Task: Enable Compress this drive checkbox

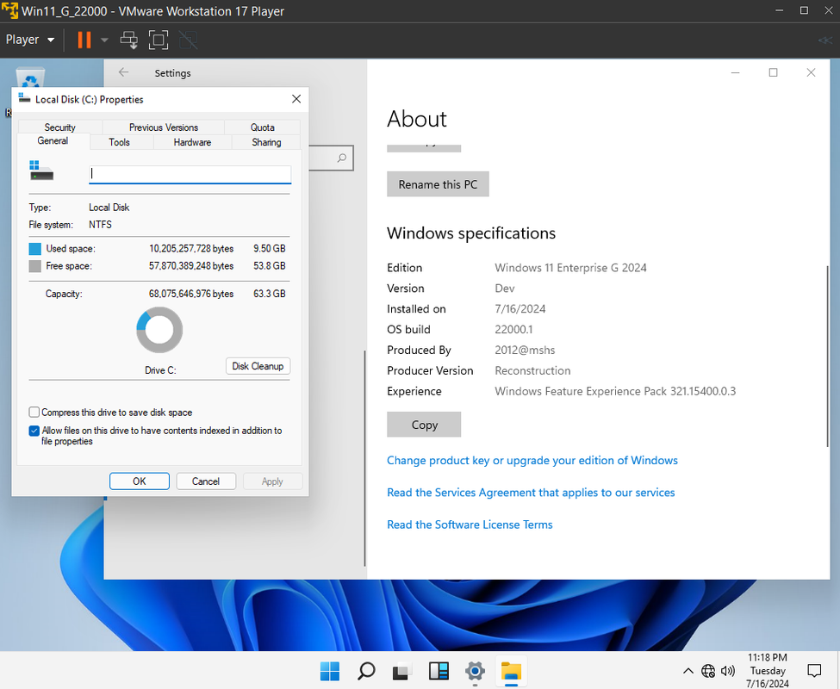Action: click(34, 413)
